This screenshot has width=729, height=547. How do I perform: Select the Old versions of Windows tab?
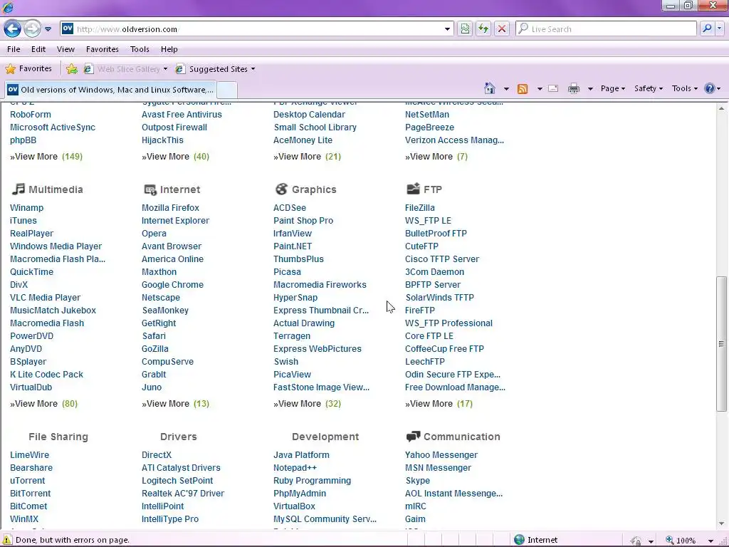pyautogui.click(x=110, y=89)
